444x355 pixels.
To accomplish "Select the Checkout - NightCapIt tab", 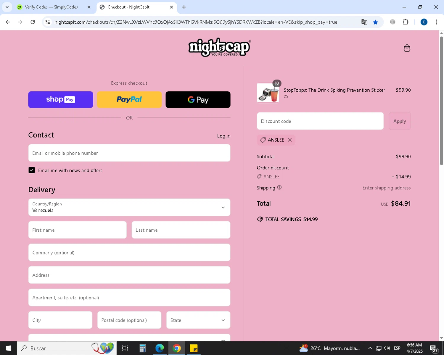I will (x=128, y=7).
